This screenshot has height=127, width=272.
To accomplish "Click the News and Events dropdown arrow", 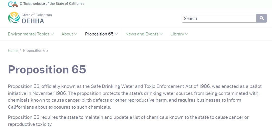I will [x=161, y=34].
